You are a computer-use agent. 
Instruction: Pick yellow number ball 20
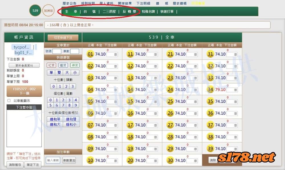[x=130, y=160]
